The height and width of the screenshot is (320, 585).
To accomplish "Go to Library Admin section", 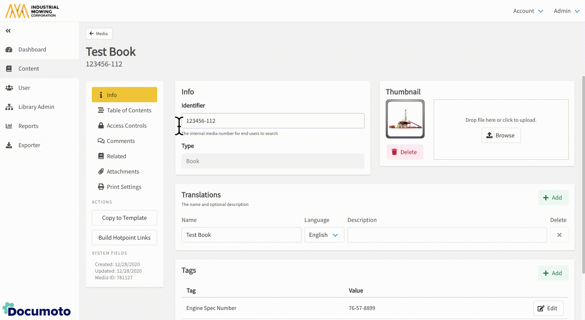I will pos(36,107).
